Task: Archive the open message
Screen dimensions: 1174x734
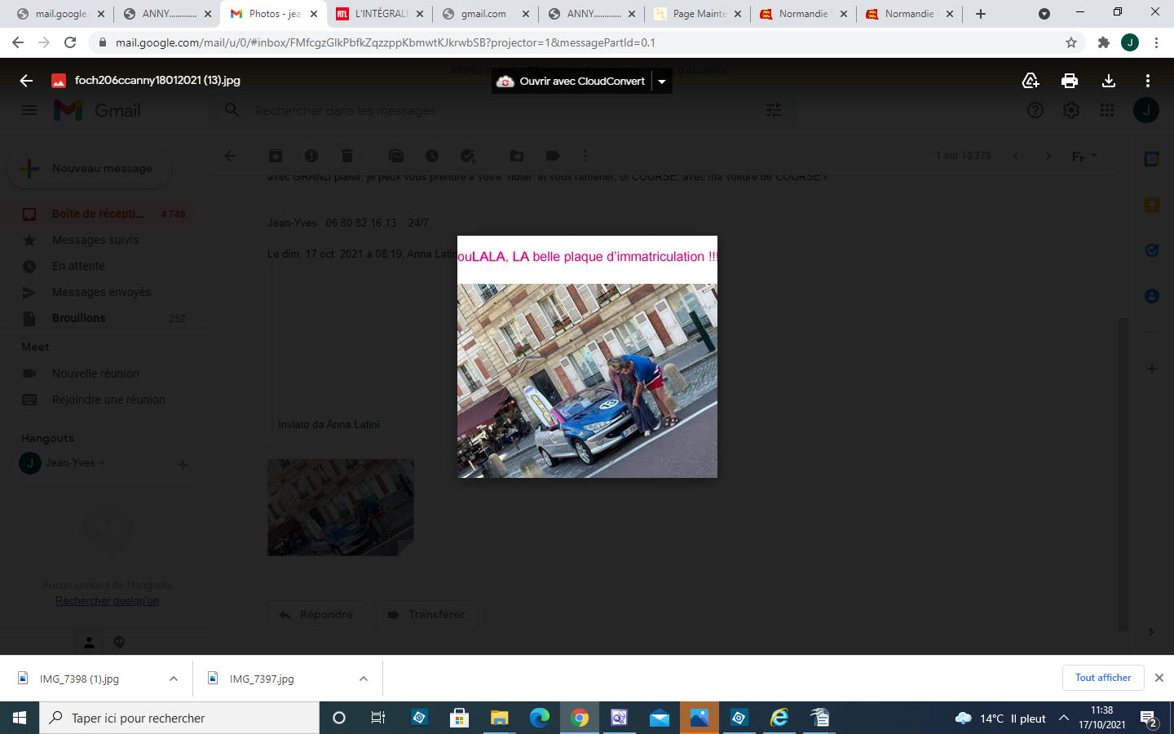Action: pos(276,156)
